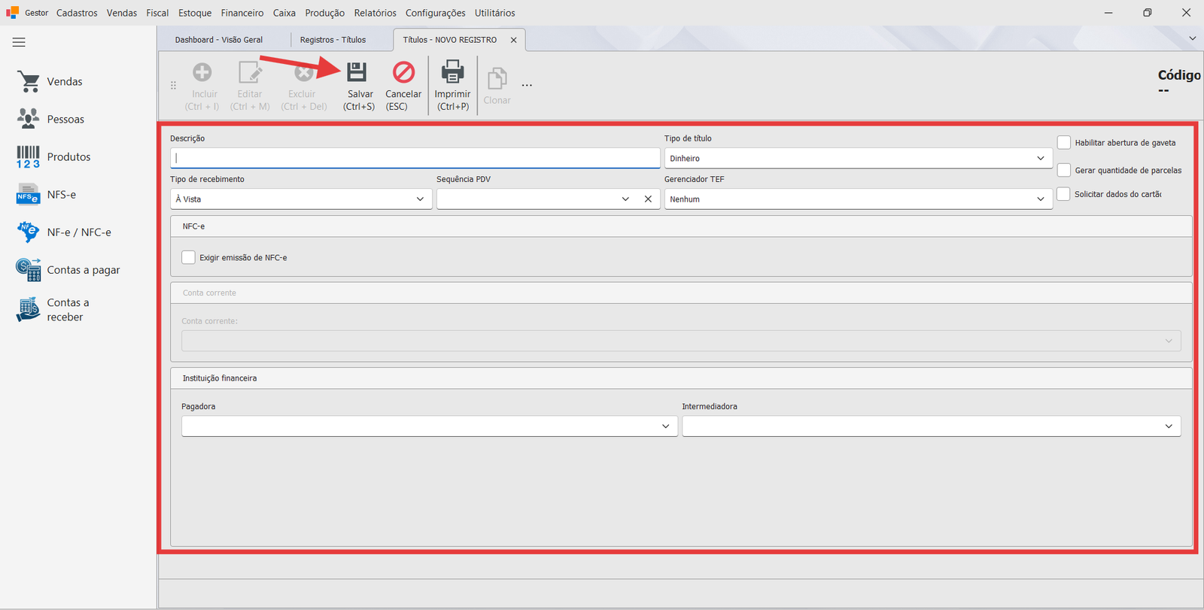Open the tab list chevron at far right

click(x=1192, y=38)
